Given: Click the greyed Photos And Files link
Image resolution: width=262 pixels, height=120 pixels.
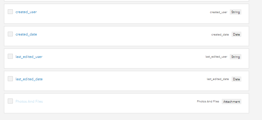Looking at the screenshot, I should coord(29,101).
